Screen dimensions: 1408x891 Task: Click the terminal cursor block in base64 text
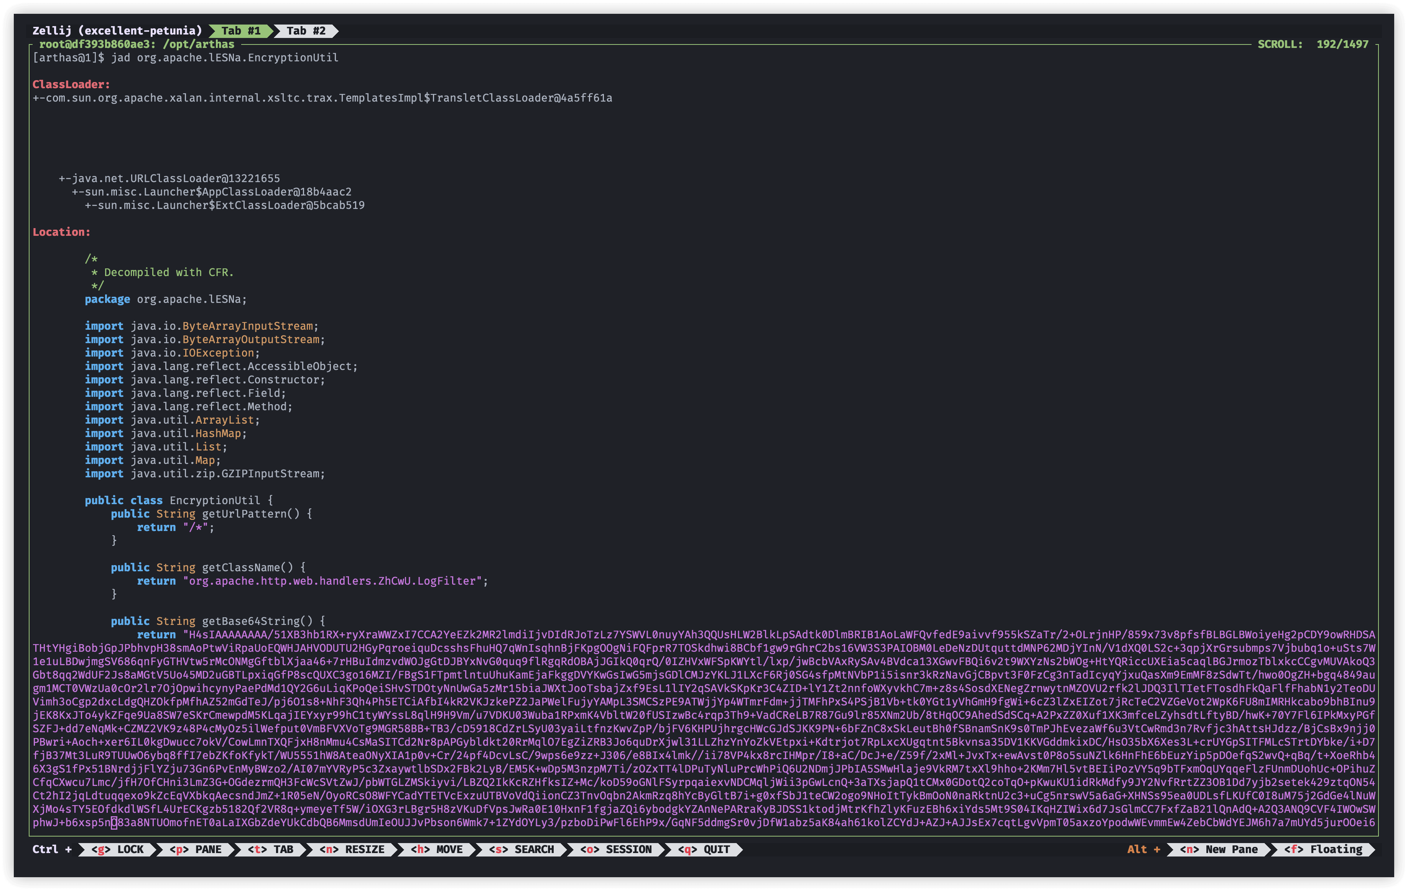point(114,823)
